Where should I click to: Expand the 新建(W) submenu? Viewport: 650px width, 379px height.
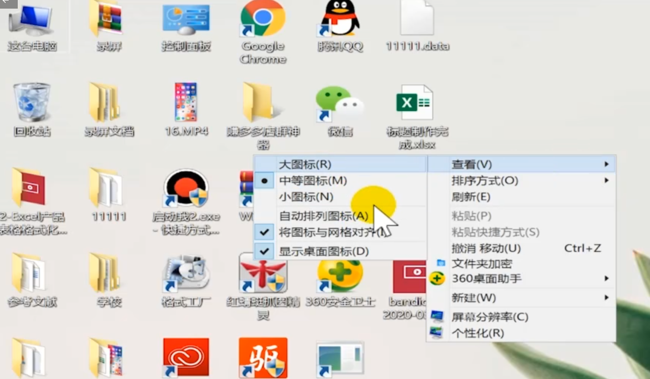[x=521, y=298]
